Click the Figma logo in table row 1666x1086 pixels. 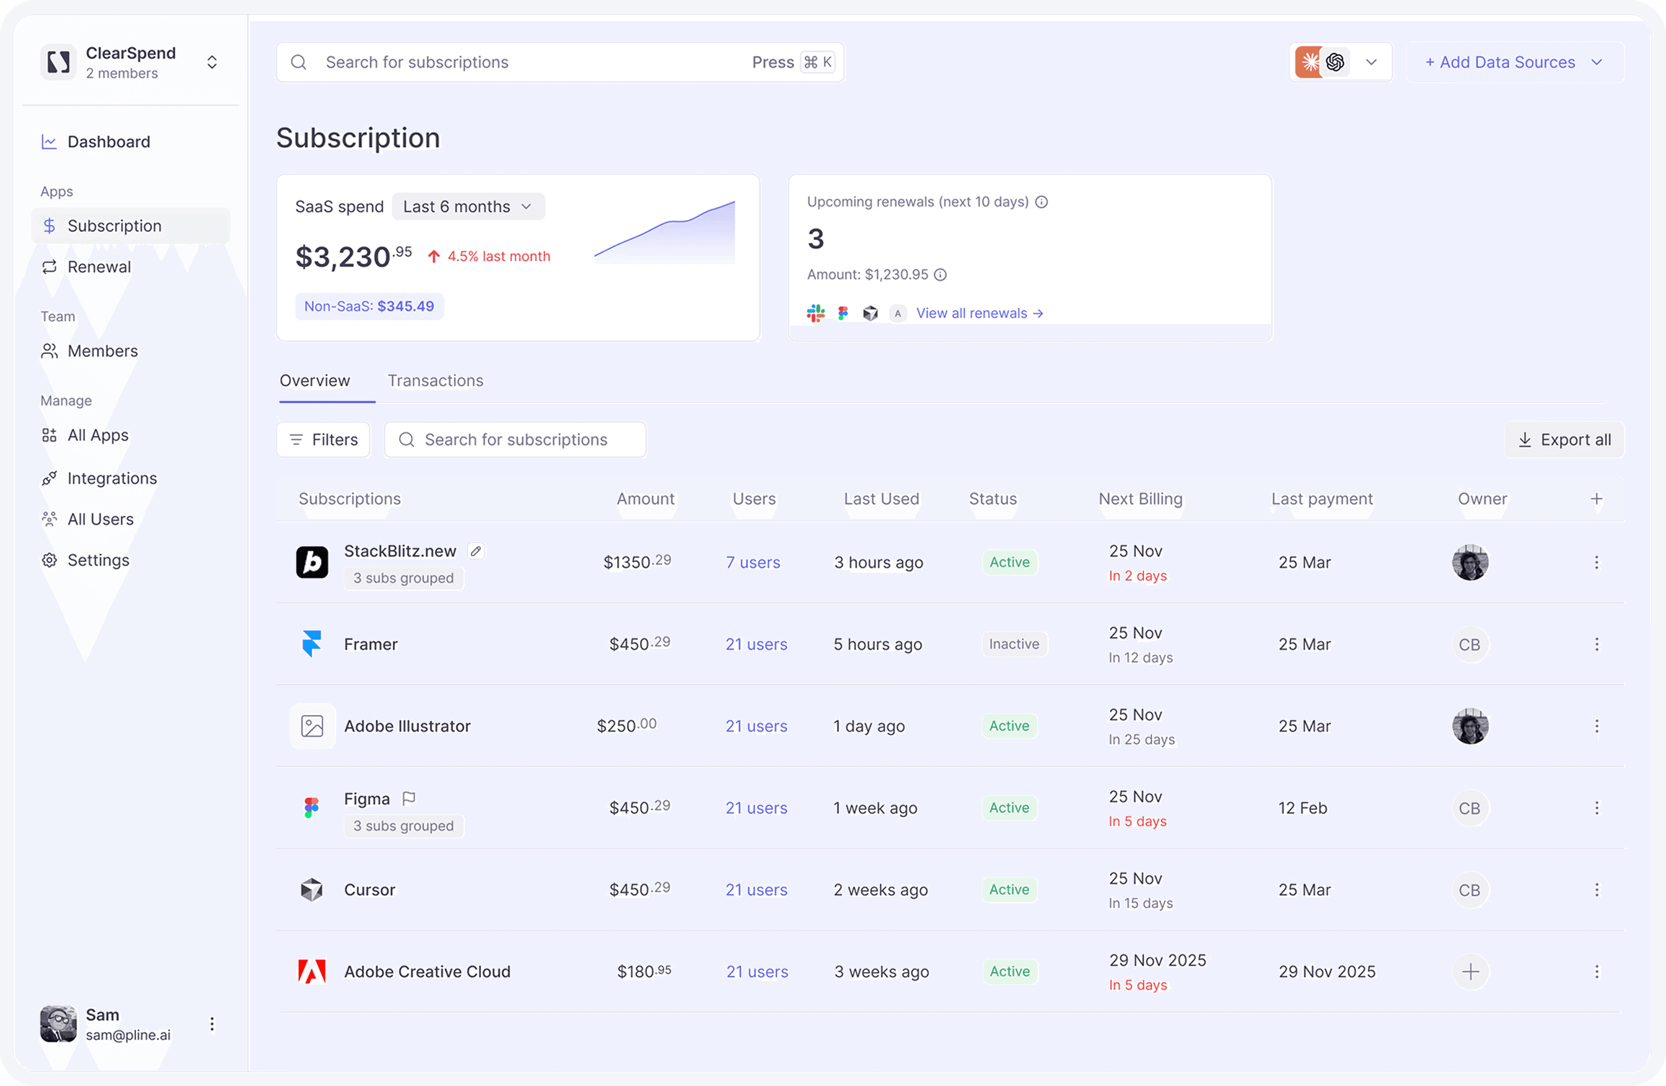[312, 807]
